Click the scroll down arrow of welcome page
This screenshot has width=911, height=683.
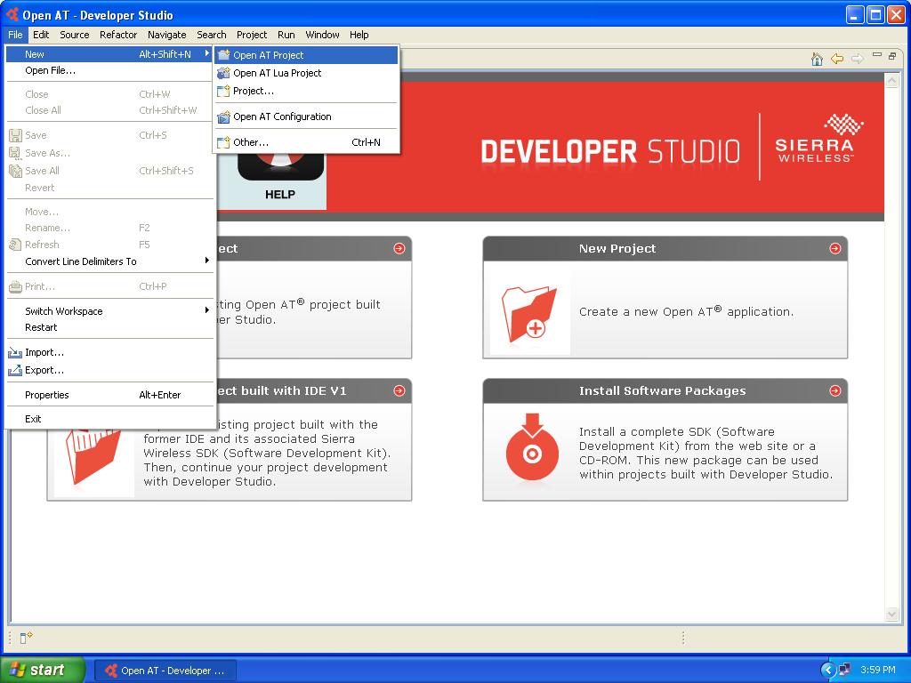pyautogui.click(x=892, y=615)
